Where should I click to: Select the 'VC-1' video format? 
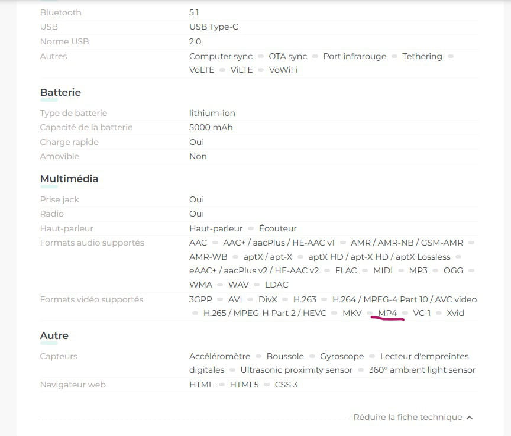[422, 313]
